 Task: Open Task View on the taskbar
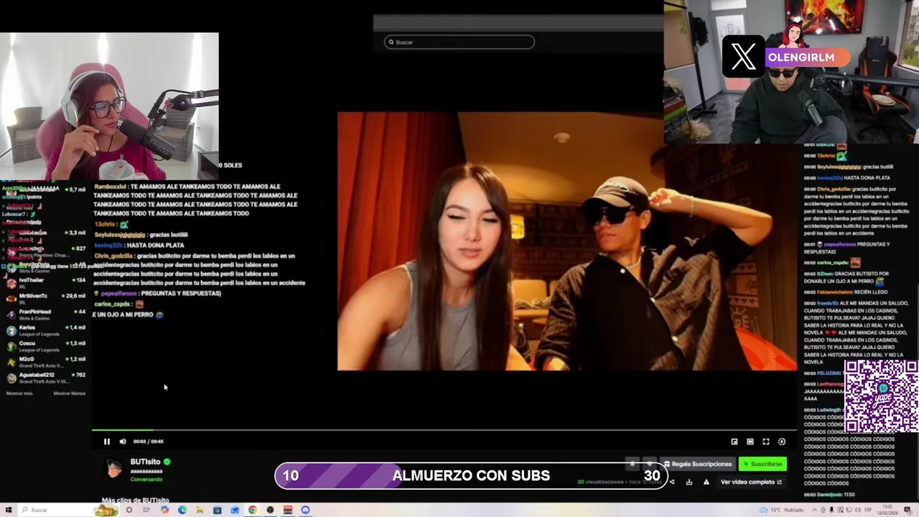(x=146, y=510)
